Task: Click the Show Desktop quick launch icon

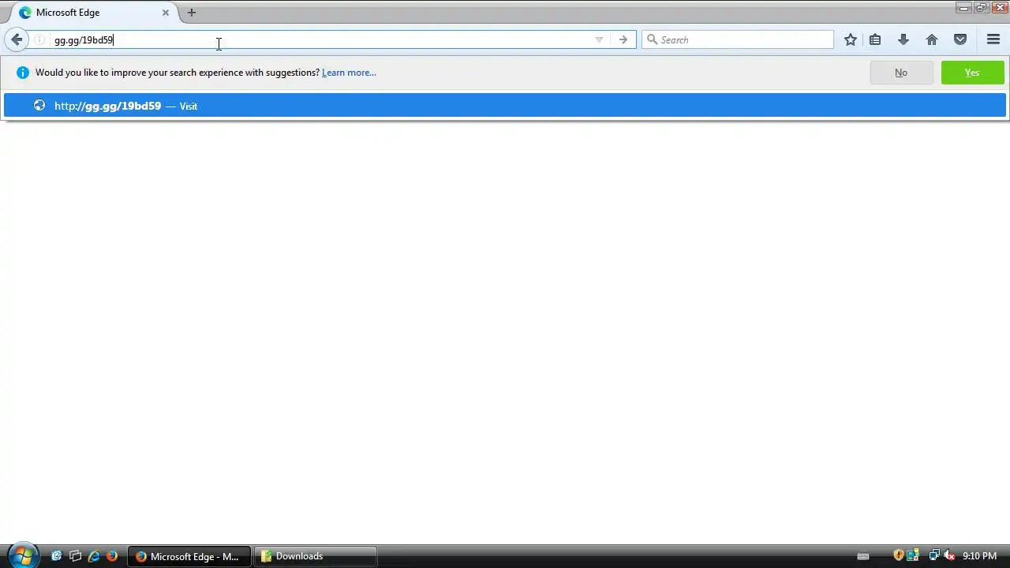Action: 57,556
